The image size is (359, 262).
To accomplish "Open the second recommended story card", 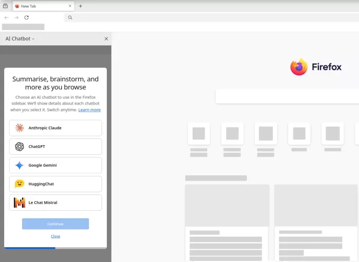I will (x=316, y=223).
